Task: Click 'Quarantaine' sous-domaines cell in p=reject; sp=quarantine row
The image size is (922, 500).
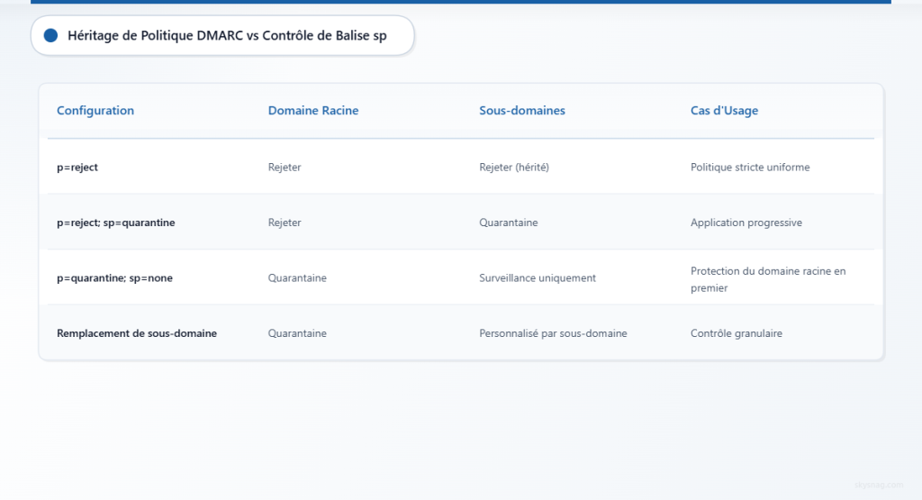Action: tap(508, 223)
